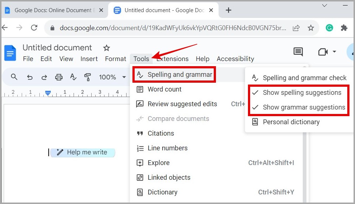Click the video call camera icon
The image size is (355, 204).
point(323,52)
